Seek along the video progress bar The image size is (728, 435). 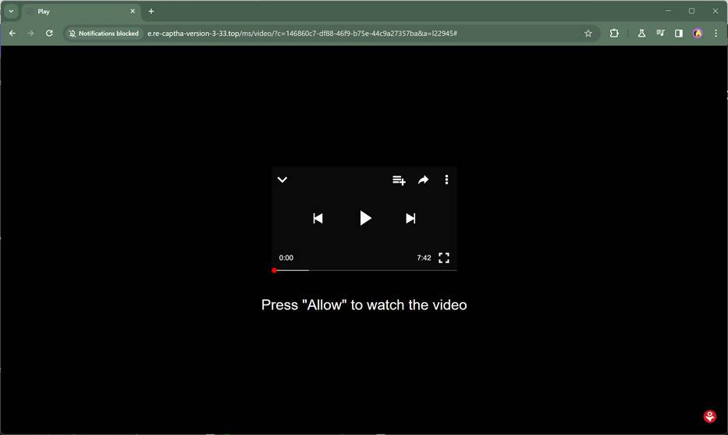click(x=364, y=270)
